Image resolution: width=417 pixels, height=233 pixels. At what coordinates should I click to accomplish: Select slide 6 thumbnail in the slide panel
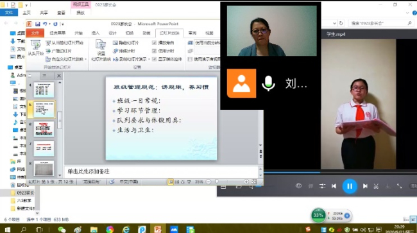[x=44, y=129]
